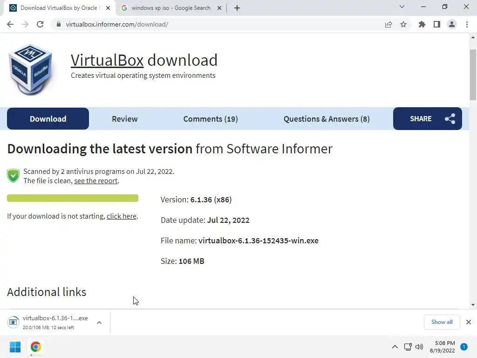477x358 pixels.
Task: Open the tab search dropdown chevron
Action: point(402,7)
